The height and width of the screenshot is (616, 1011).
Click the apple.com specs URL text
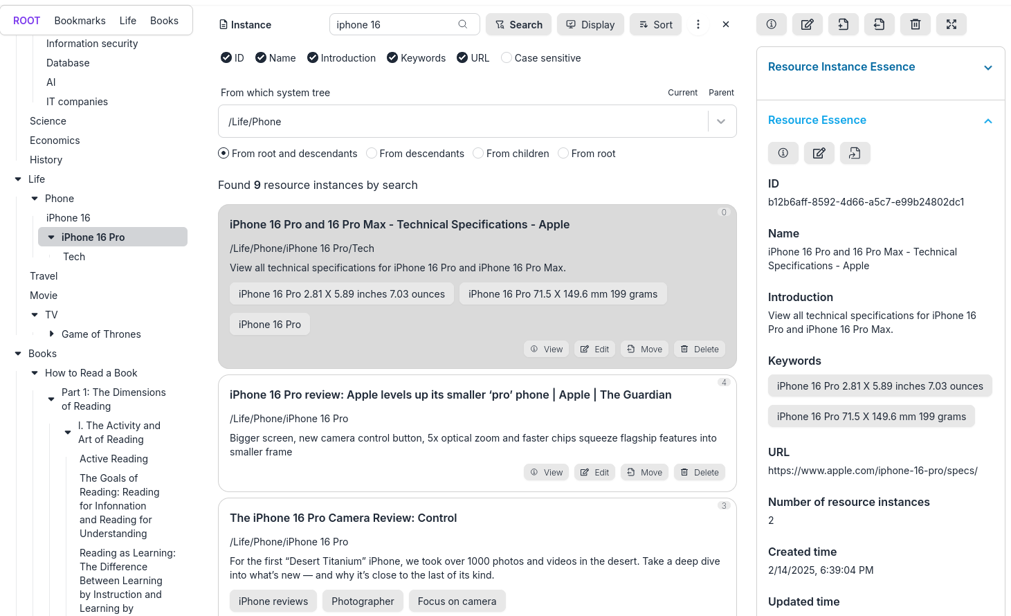point(873,471)
